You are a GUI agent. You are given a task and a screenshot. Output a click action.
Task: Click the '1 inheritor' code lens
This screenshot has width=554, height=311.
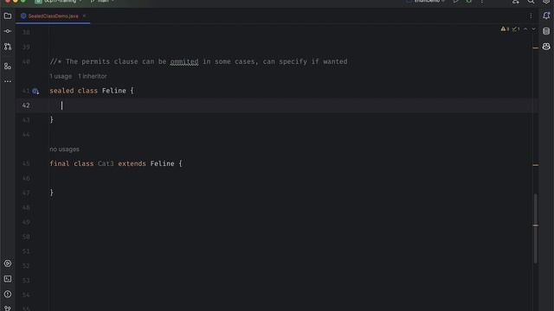(x=93, y=76)
